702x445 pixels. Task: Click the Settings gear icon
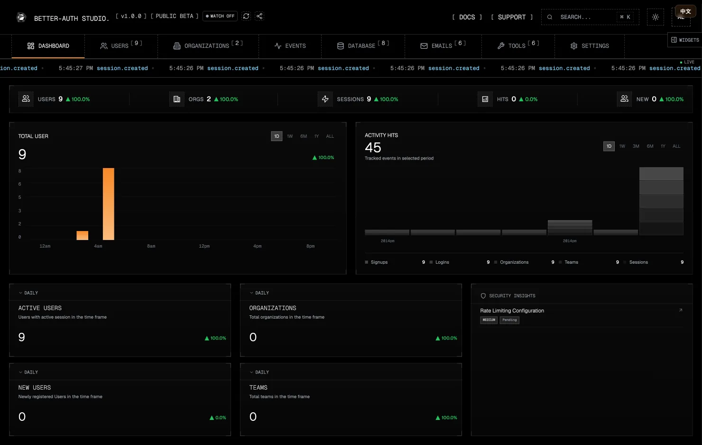(x=574, y=46)
